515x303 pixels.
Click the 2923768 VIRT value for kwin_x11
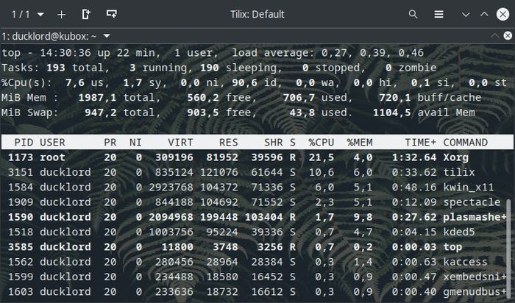click(x=171, y=188)
